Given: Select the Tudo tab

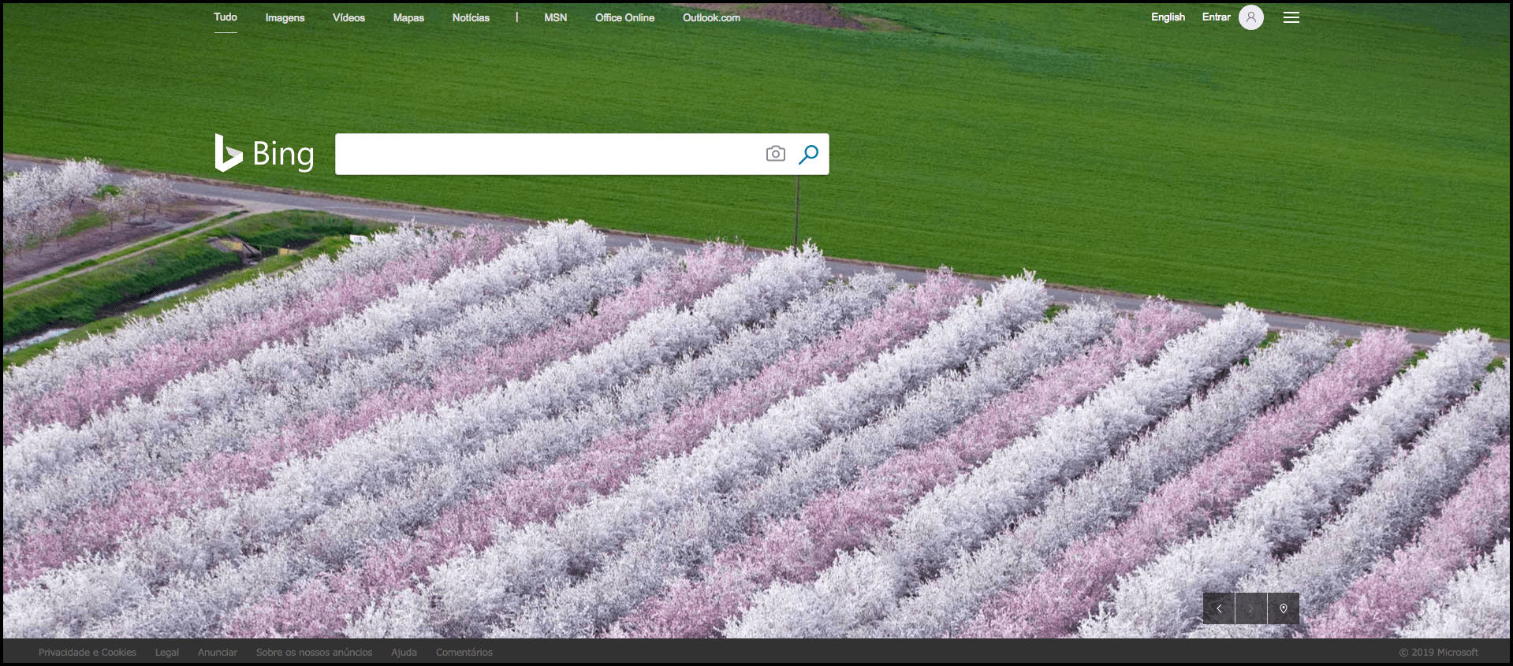Looking at the screenshot, I should 225,17.
